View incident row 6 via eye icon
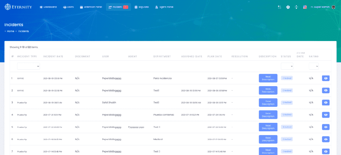This screenshot has width=341, height=155. pyautogui.click(x=325, y=139)
